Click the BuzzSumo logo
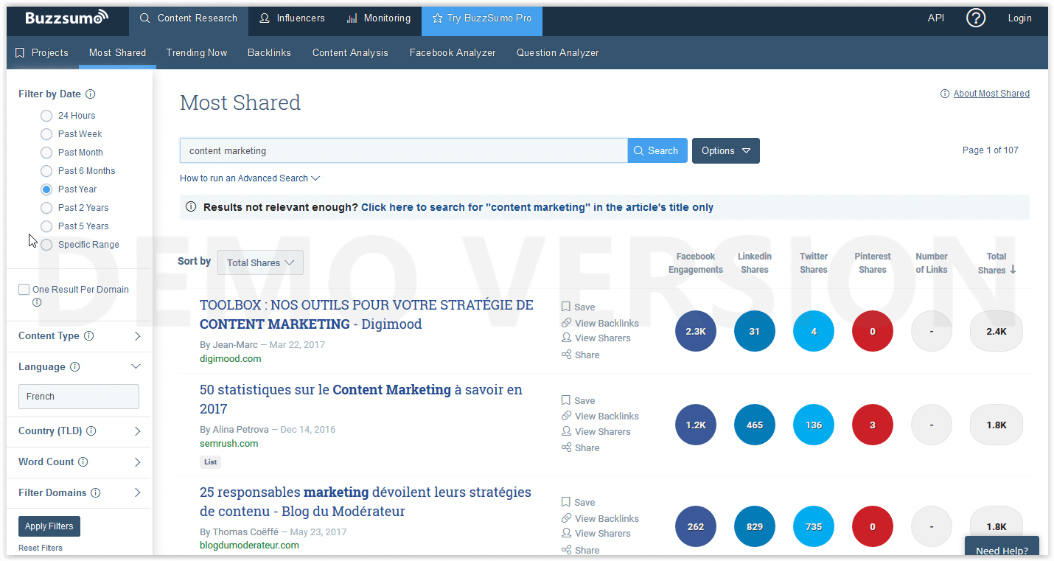This screenshot has height=561, width=1054. (66, 18)
